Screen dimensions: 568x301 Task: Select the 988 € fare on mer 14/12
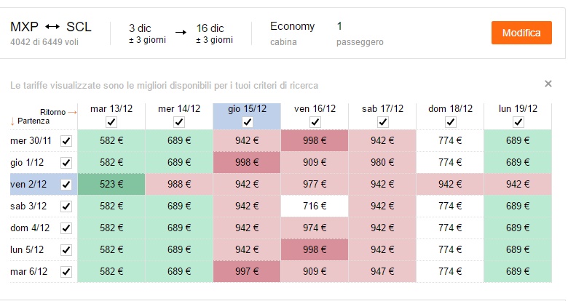click(x=179, y=184)
